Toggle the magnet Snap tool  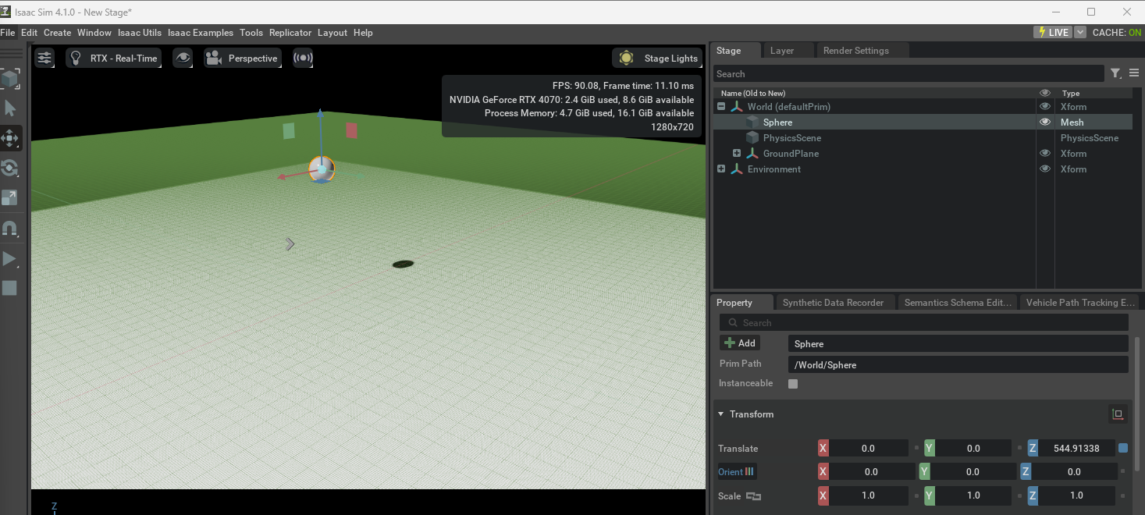(x=9, y=229)
